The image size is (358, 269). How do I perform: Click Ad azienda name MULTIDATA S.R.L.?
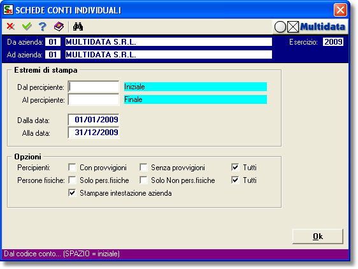coord(169,55)
